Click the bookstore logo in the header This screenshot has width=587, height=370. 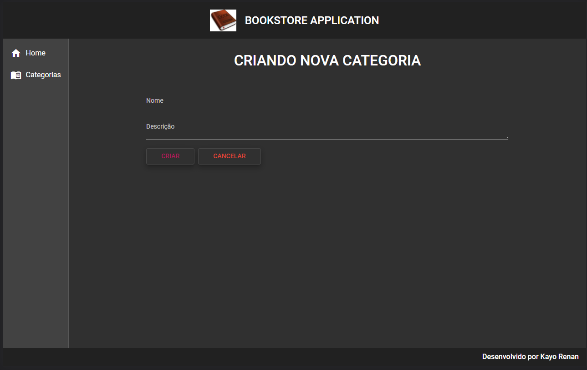(x=223, y=20)
